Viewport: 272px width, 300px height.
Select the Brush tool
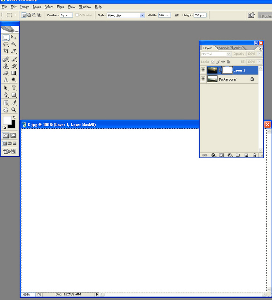pos(14,60)
